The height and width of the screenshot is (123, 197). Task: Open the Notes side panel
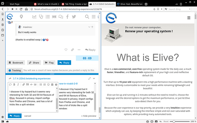[3, 25]
